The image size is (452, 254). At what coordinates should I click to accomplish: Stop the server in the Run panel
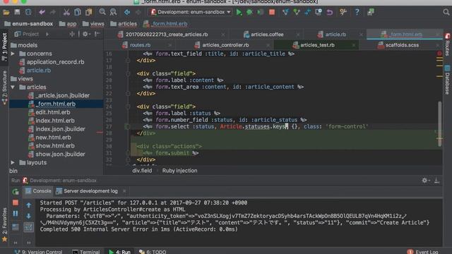point(16,202)
